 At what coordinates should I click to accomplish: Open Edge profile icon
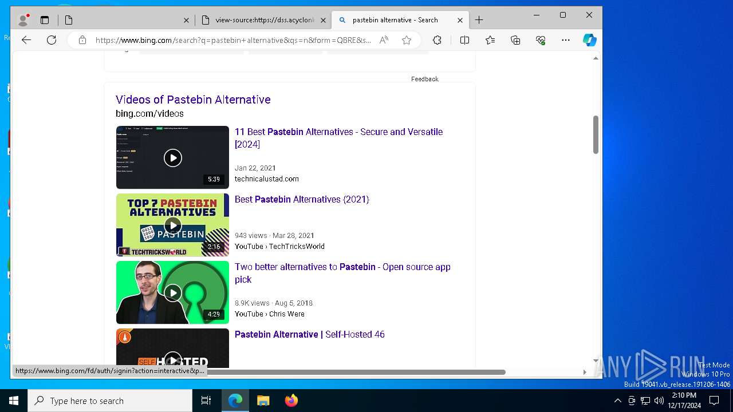coord(23,20)
